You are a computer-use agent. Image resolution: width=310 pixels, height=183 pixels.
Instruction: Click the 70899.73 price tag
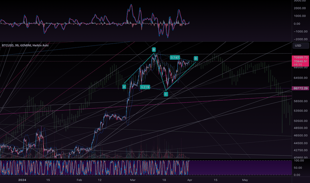pyautogui.click(x=300, y=57)
